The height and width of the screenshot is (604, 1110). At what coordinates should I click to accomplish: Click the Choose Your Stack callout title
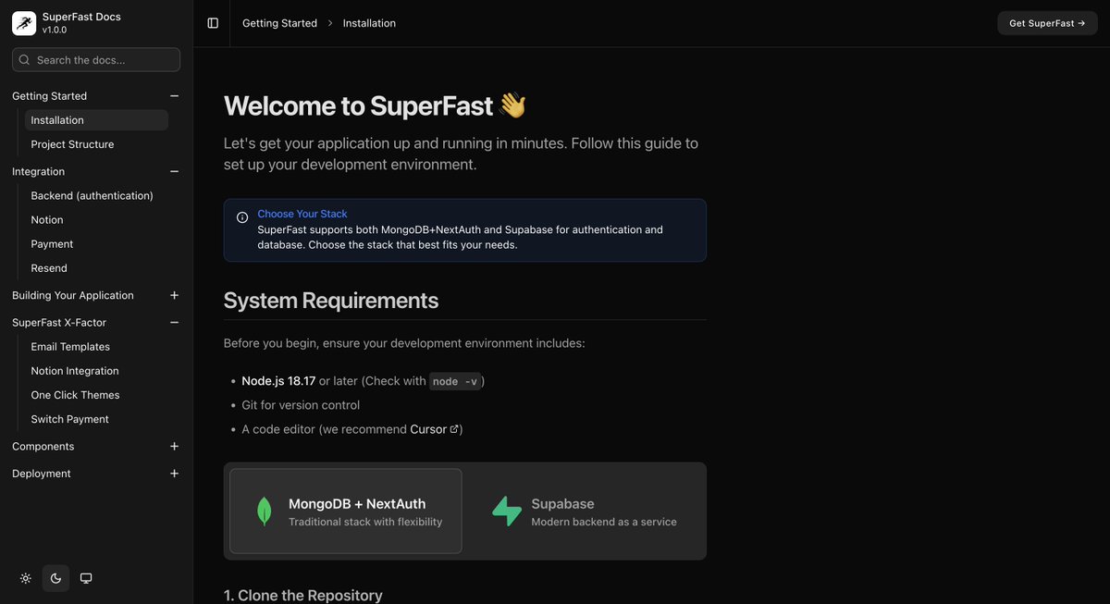point(302,214)
